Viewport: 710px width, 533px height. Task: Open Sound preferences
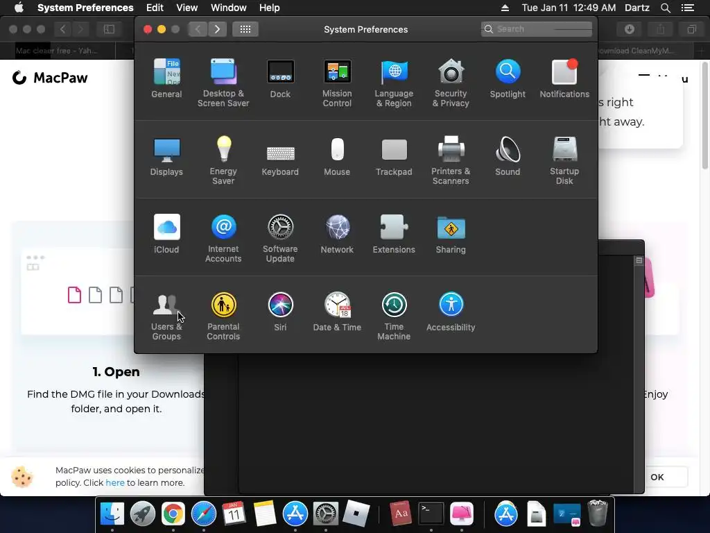point(508,156)
